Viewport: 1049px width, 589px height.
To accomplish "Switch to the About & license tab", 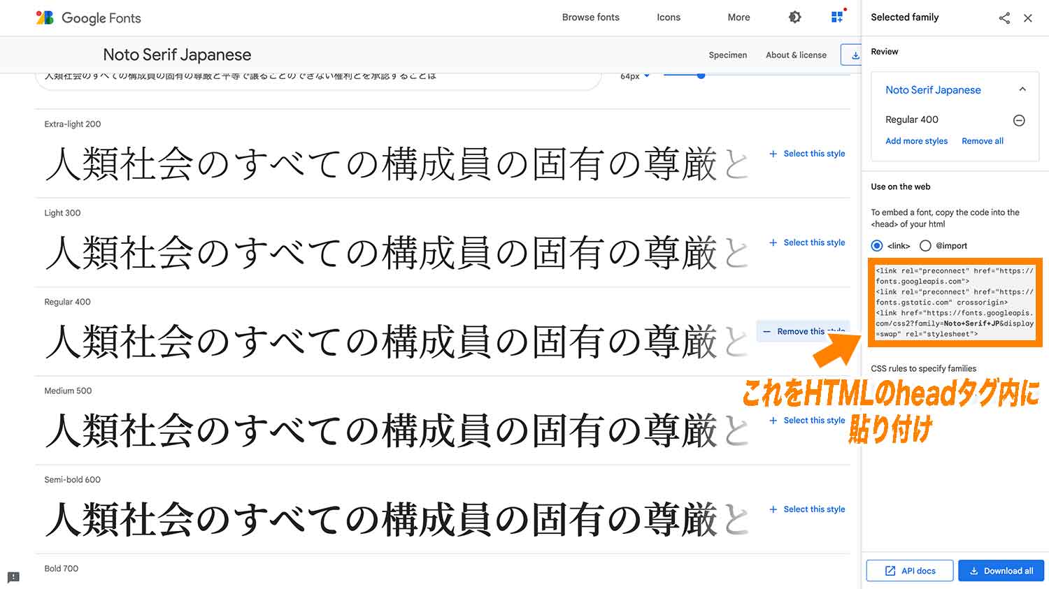I will click(796, 54).
